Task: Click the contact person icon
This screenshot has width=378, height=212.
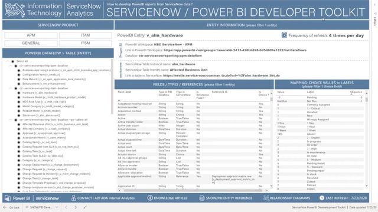Action: click(73, 198)
